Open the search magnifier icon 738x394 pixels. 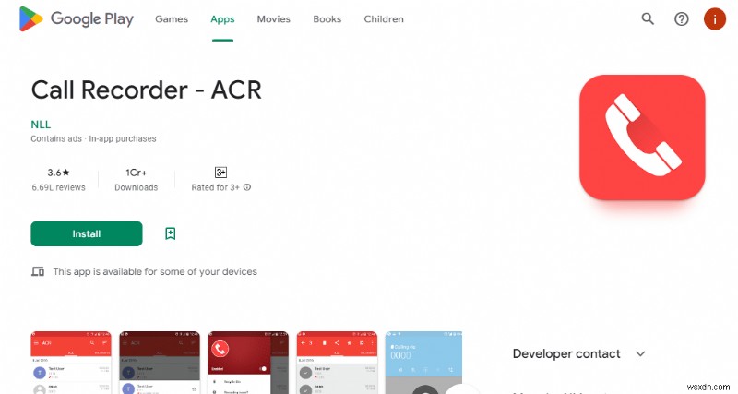coord(648,19)
